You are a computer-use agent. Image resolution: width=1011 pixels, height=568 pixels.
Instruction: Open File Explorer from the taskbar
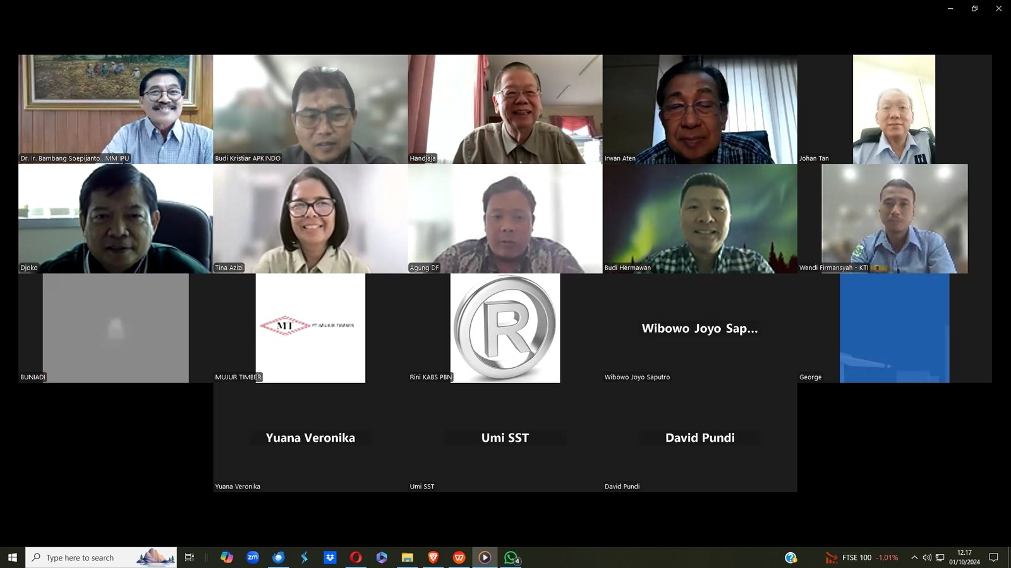click(408, 557)
